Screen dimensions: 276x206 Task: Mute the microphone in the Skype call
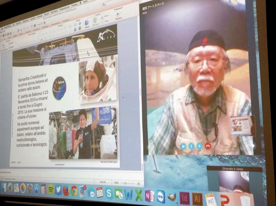point(191,146)
